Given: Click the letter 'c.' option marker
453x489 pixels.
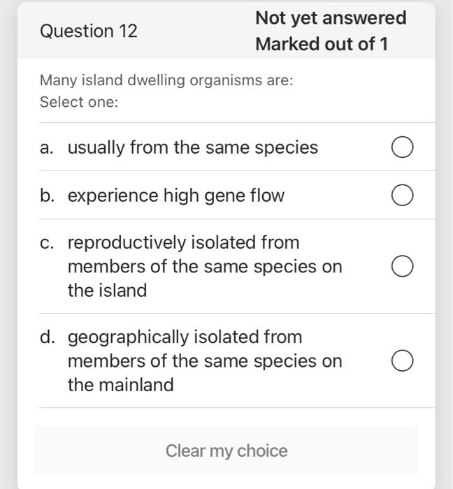Looking at the screenshot, I should 47,242.
